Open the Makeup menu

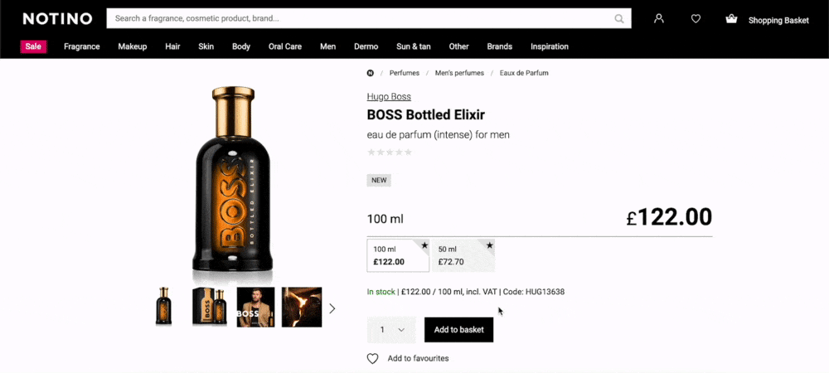coord(133,46)
